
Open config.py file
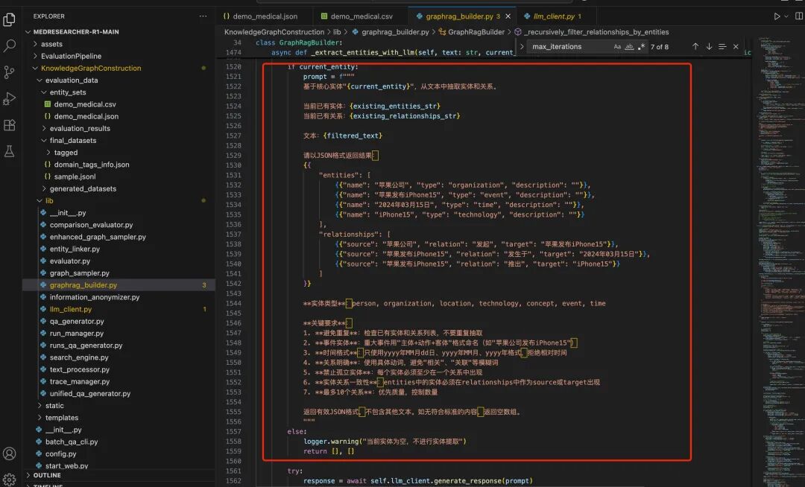pos(60,453)
